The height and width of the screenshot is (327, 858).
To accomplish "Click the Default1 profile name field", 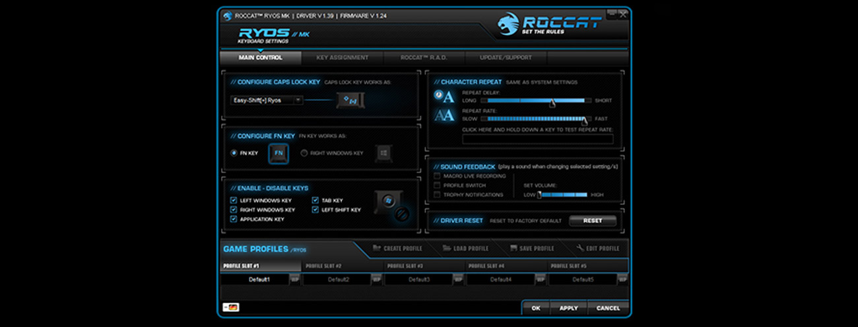I will [x=255, y=280].
